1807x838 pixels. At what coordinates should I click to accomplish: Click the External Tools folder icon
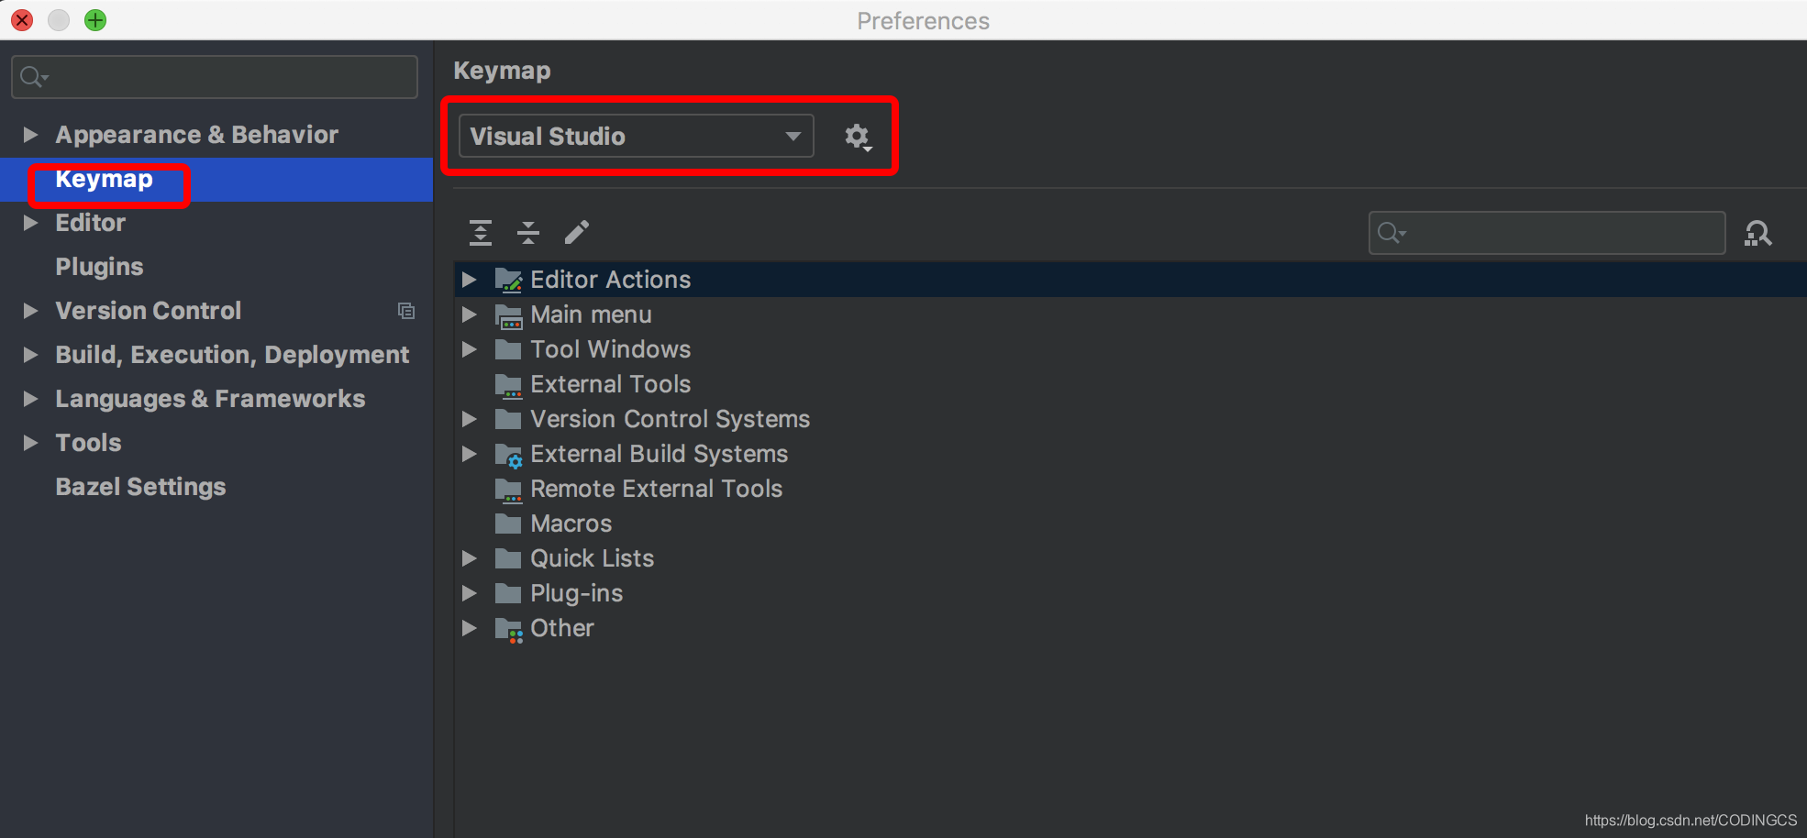pos(508,385)
